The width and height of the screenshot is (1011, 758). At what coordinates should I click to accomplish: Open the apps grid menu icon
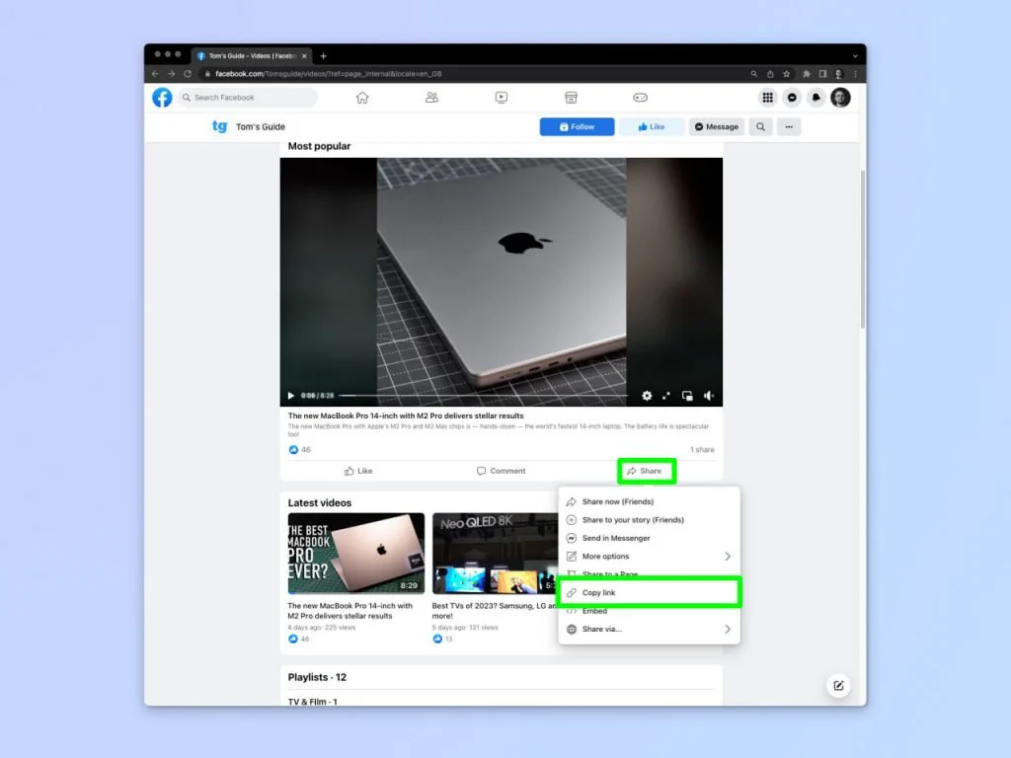767,98
